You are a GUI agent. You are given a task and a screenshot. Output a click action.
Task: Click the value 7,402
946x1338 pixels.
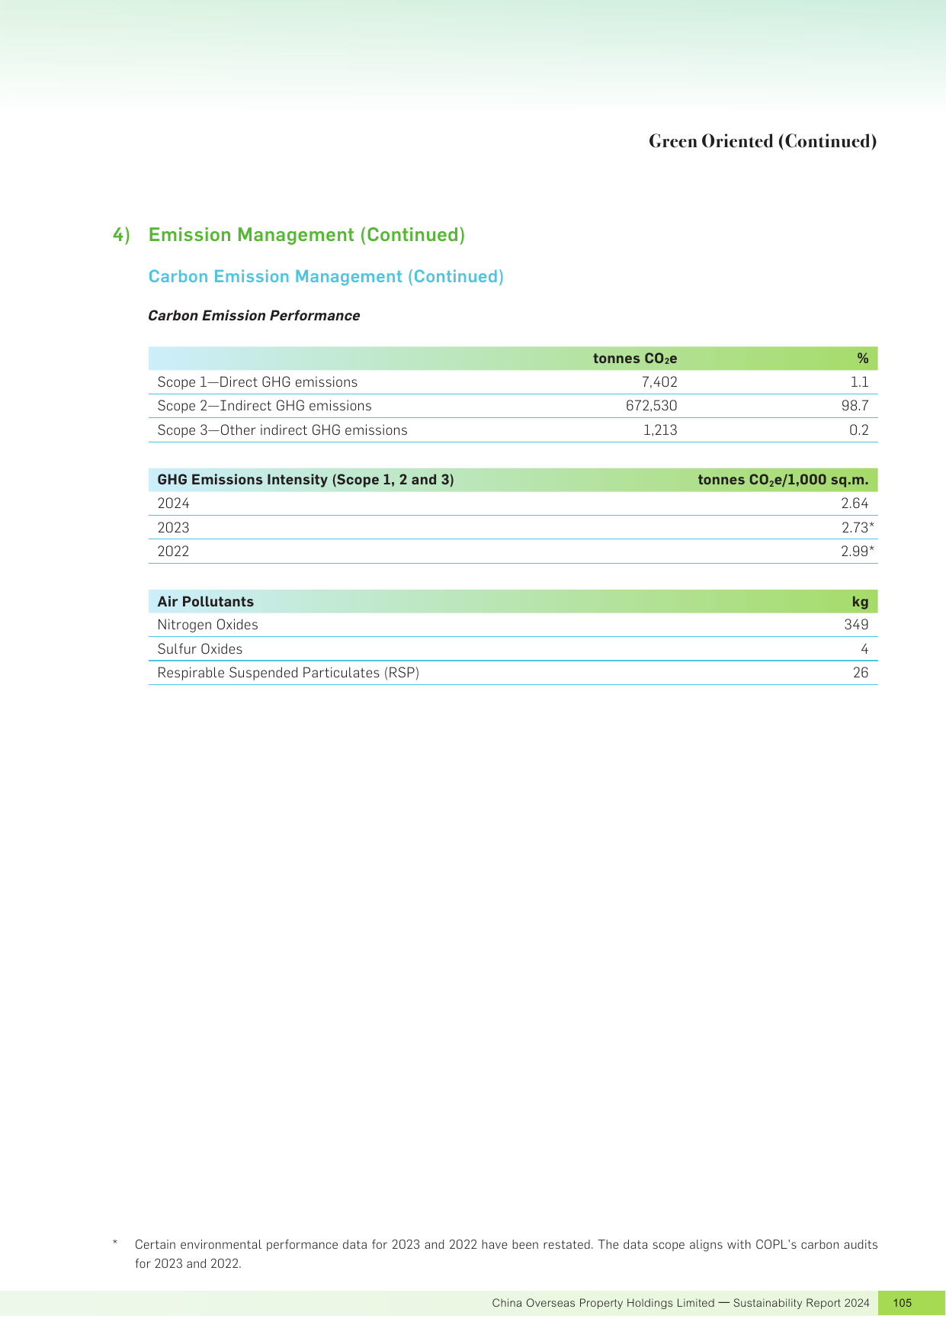(659, 382)
